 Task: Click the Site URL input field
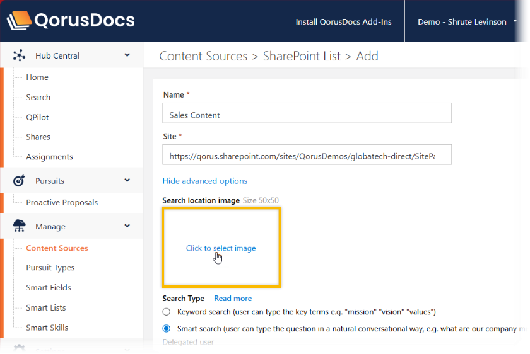point(307,155)
